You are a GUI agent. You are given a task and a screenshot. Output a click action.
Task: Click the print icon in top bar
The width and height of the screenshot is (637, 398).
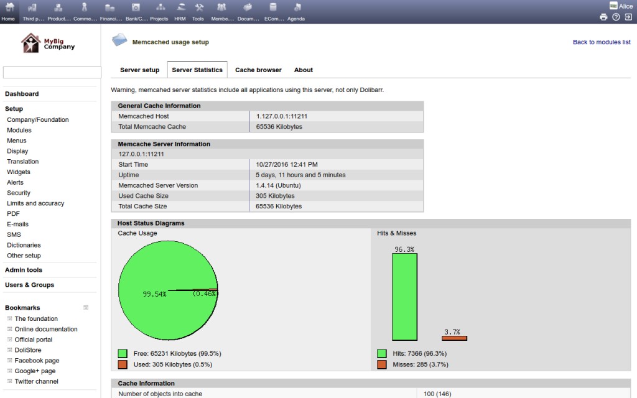603,17
